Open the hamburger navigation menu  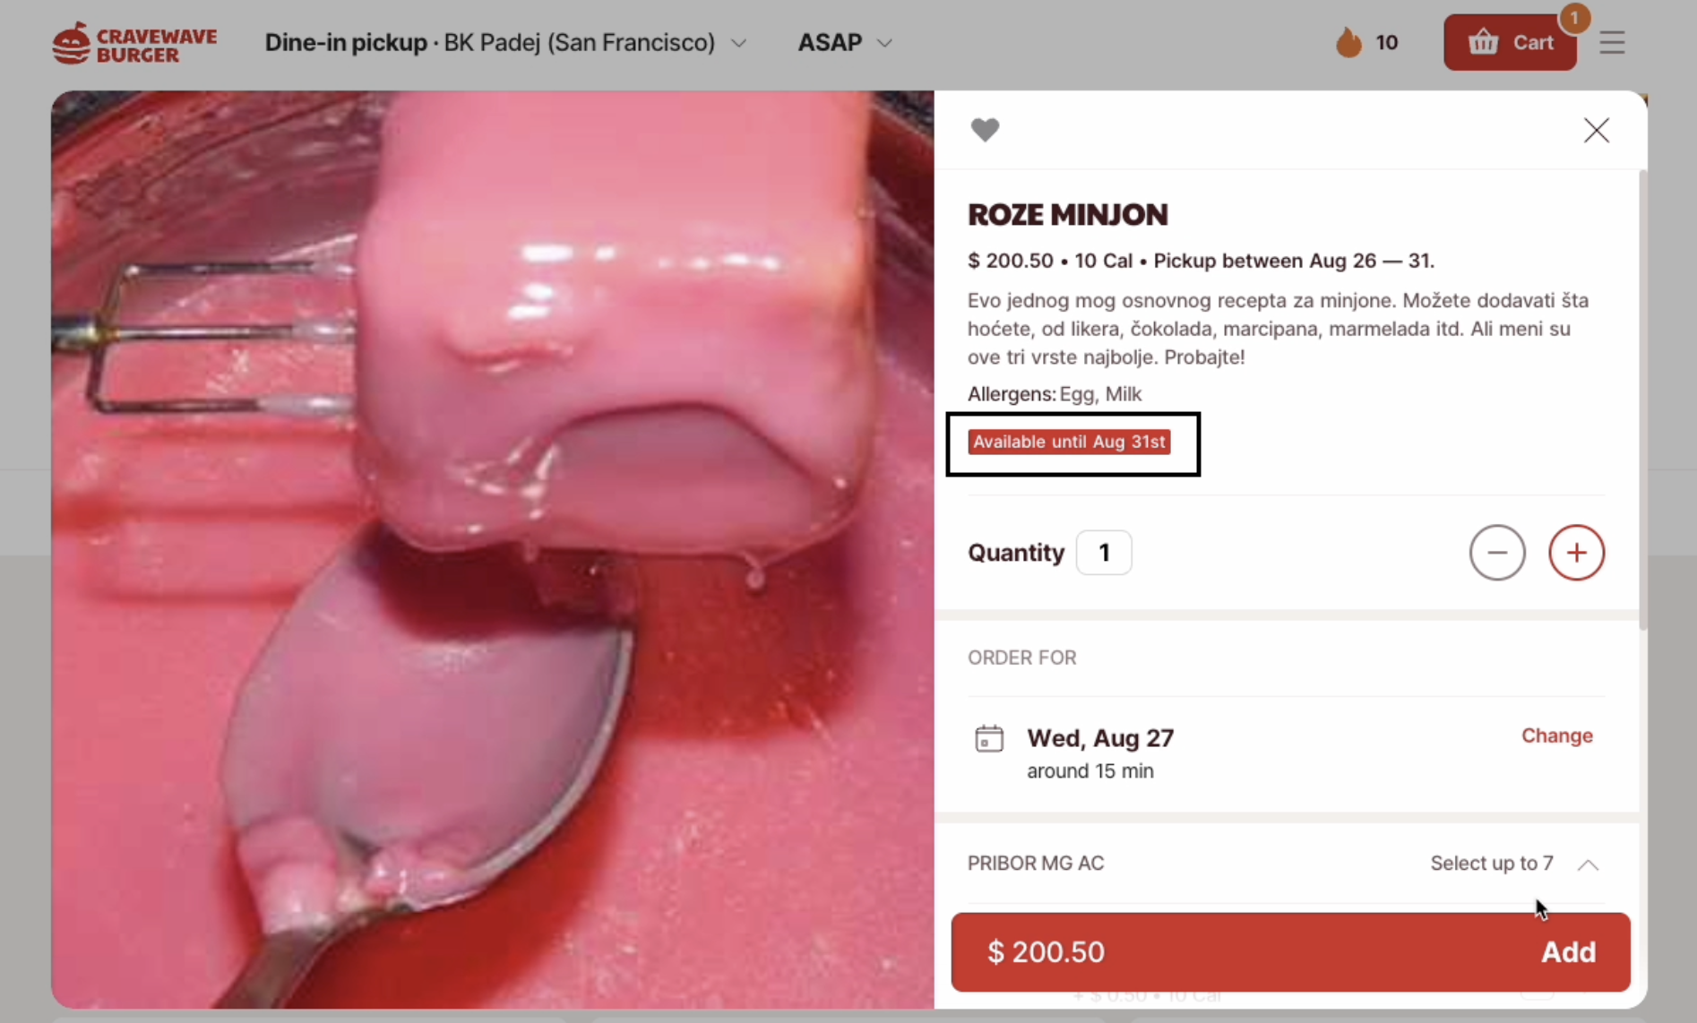tap(1612, 42)
